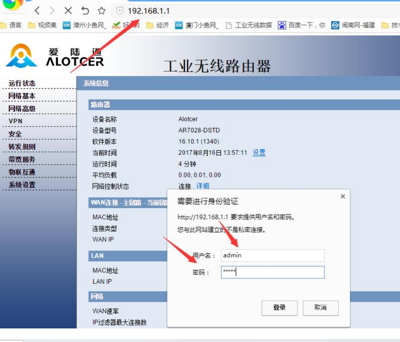Open the 工业无线数据 bookmark
This screenshot has width=400, height=342.
(x=249, y=25)
